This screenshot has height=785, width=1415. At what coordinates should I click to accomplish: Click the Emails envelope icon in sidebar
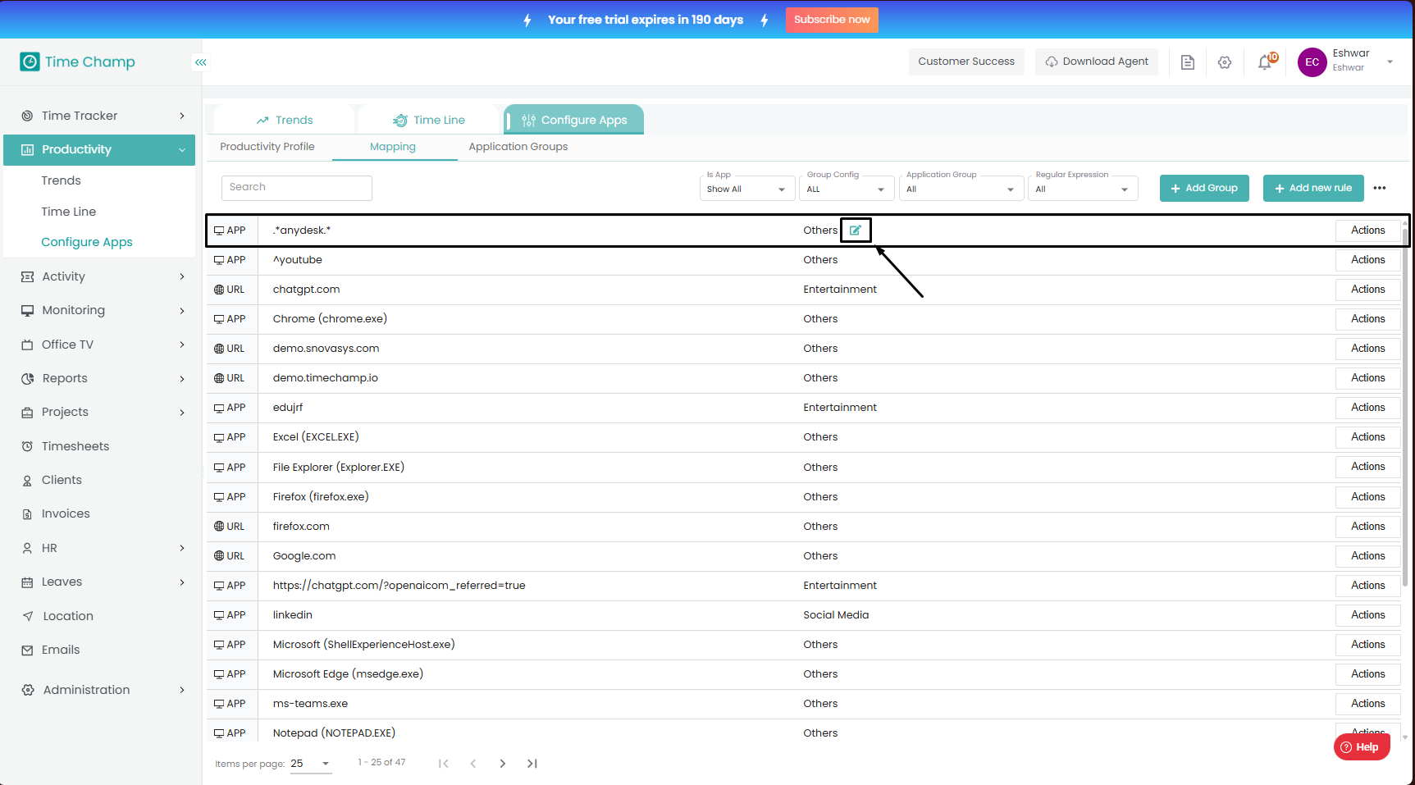tap(27, 650)
